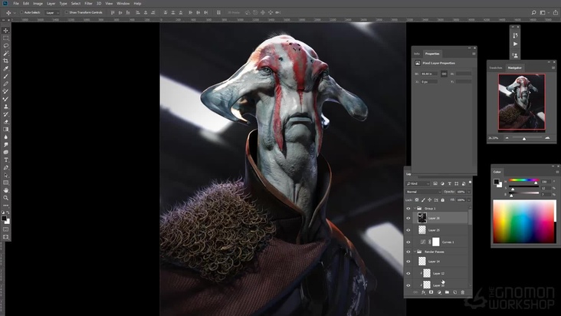Hide the Group 1 layer group
561x316 pixels.
[x=408, y=209]
